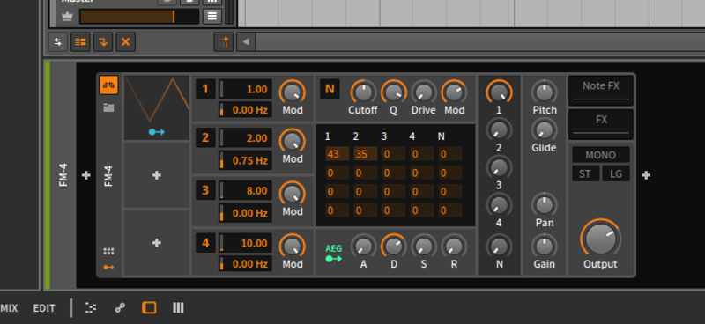The width and height of the screenshot is (705, 324).
Task: Toggle the noise N button
Action: click(x=330, y=89)
